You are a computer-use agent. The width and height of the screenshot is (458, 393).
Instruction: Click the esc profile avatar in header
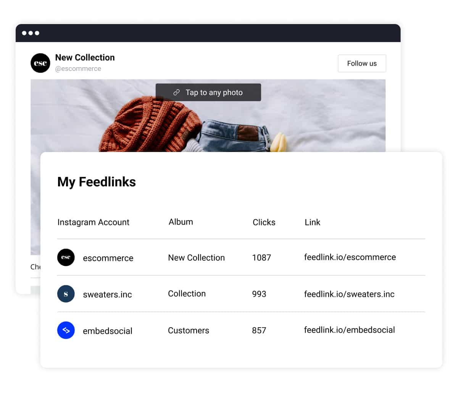pos(40,63)
